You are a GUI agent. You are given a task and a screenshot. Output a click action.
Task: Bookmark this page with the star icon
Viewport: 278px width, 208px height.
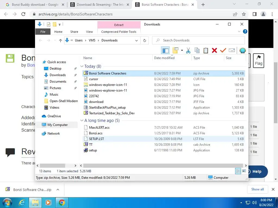coord(244,14)
